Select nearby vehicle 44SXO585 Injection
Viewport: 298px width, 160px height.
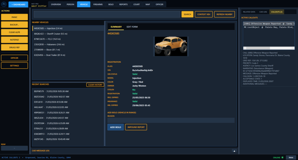(x=68, y=29)
